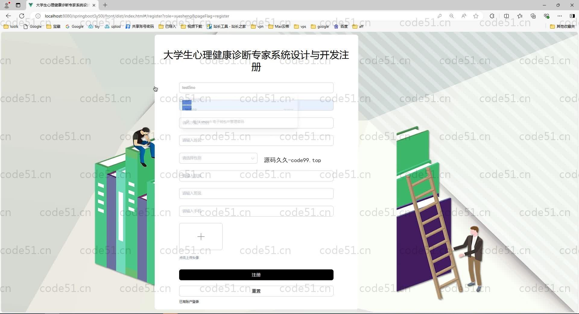The height and width of the screenshot is (314, 579).
Task: Click the zoom magnifier icon in address bar
Action: point(451,16)
